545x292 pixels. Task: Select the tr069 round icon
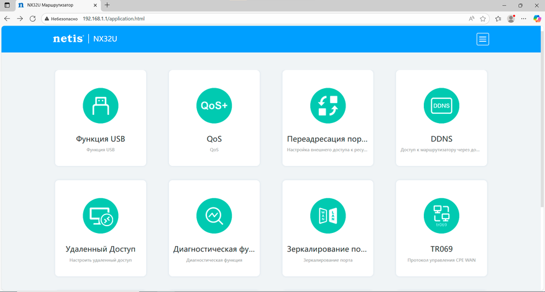(x=441, y=216)
